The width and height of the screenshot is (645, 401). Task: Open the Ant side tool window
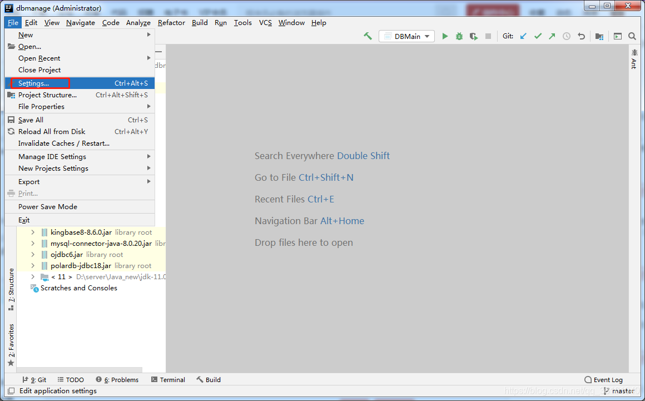(634, 59)
